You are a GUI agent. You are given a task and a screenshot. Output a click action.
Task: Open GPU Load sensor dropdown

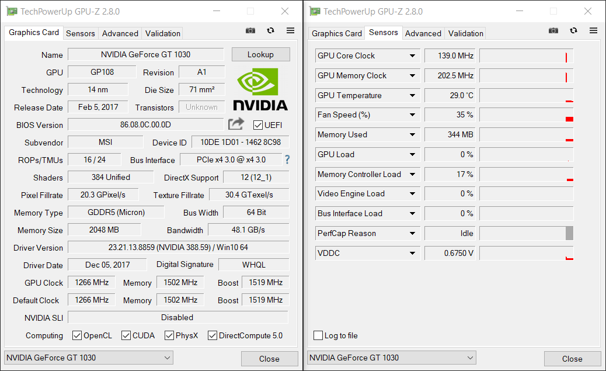click(x=412, y=154)
